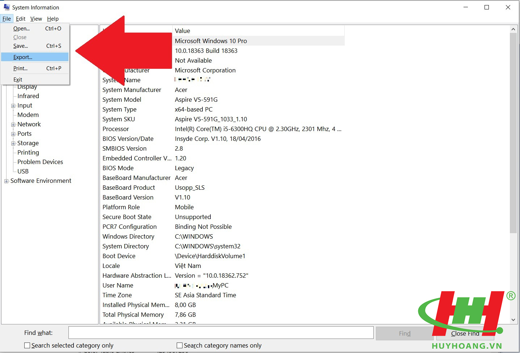
Task: Open the Edit menu
Action: pyautogui.click(x=21, y=19)
